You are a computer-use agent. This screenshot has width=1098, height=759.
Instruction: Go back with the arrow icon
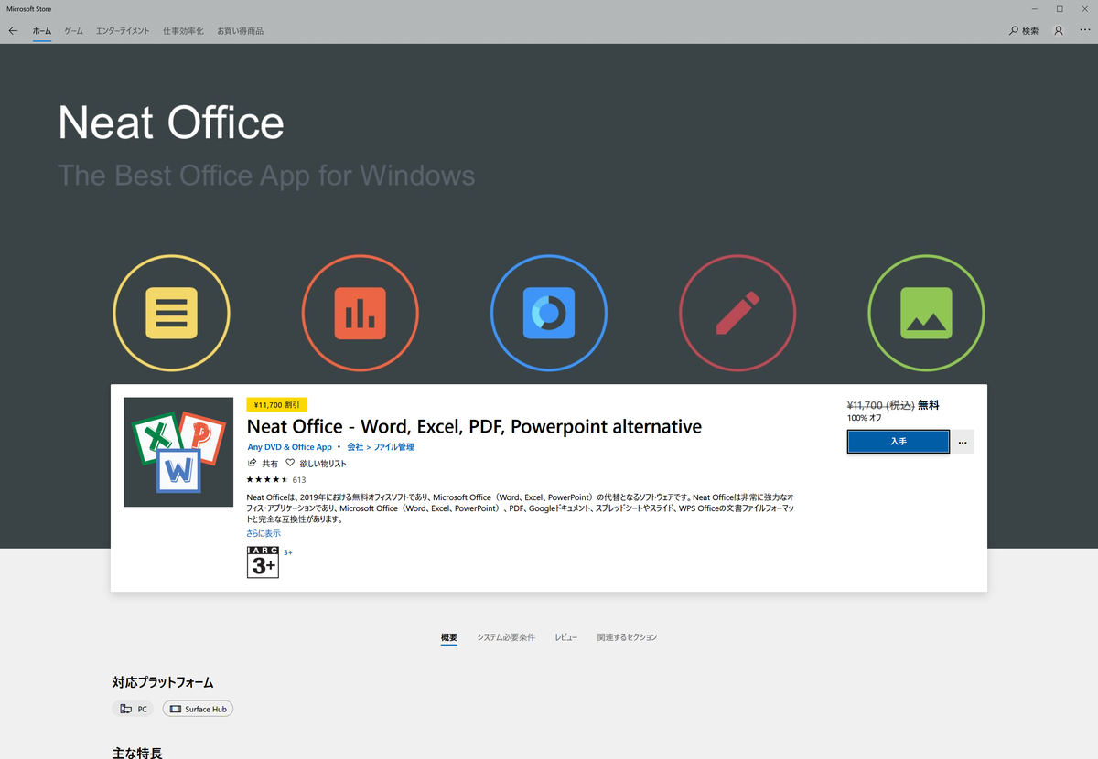pos(13,31)
